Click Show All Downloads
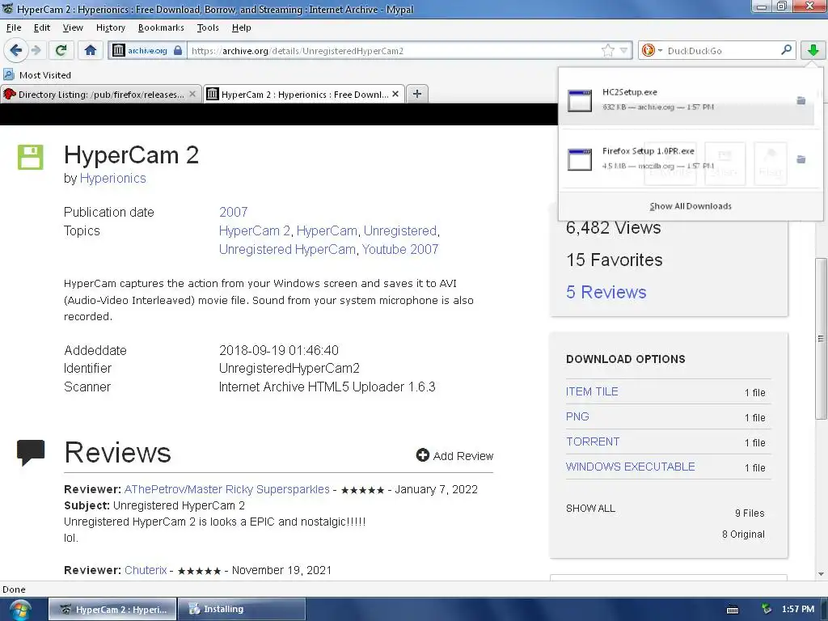The width and height of the screenshot is (828, 621). tap(691, 206)
